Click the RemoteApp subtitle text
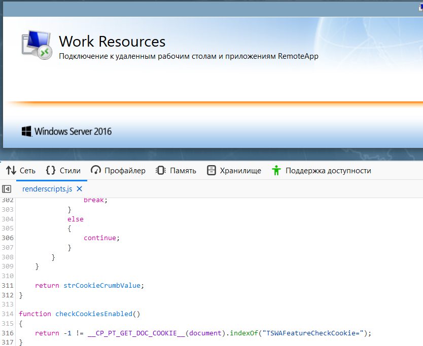Image resolution: width=423 pixels, height=346 pixels. (189, 56)
